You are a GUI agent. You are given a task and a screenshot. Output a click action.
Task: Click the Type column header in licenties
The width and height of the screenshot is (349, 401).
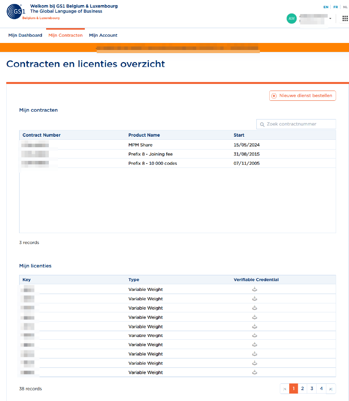[134, 280]
